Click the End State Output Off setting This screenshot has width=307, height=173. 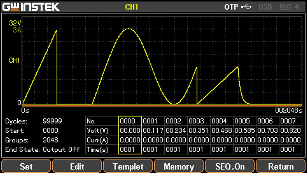pos(61,149)
